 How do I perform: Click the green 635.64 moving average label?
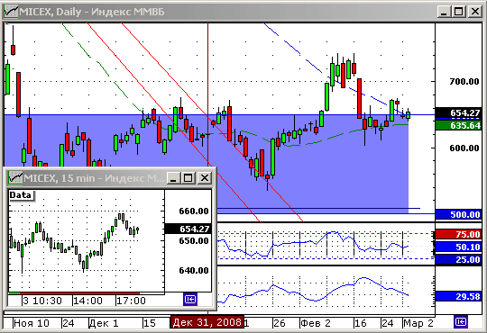458,125
